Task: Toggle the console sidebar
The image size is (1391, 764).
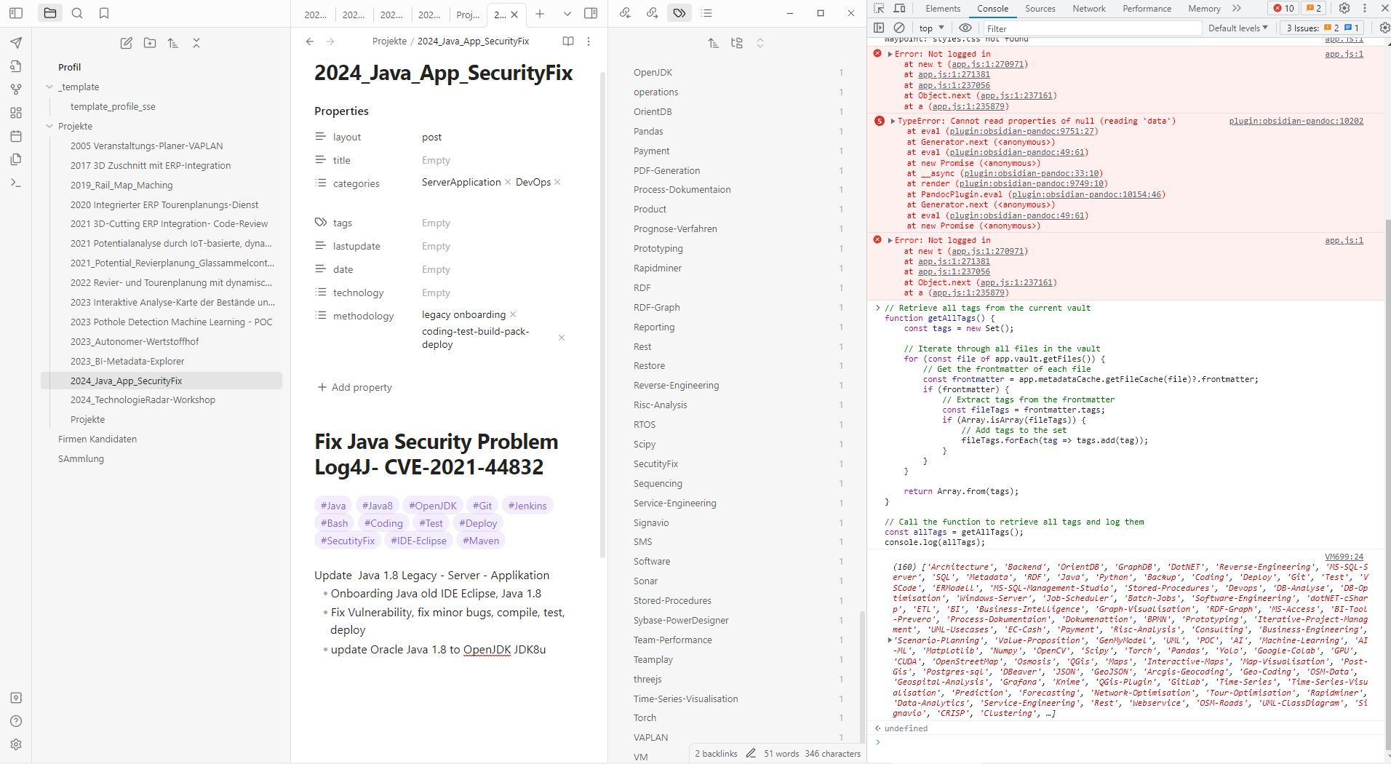Action: [x=879, y=28]
